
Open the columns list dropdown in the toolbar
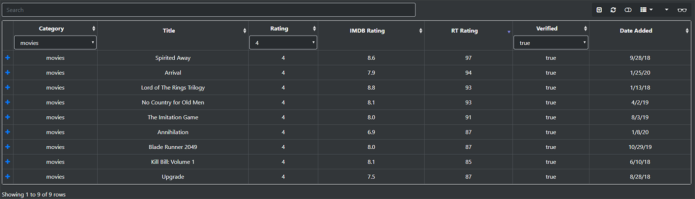[646, 10]
